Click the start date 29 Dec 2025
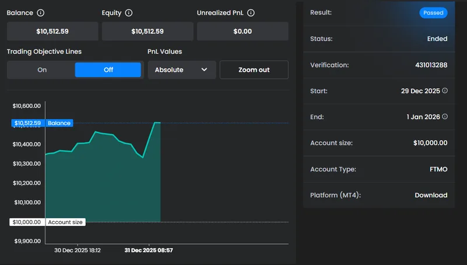This screenshot has width=467, height=265. click(x=420, y=91)
